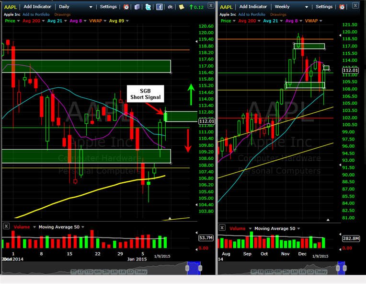The height and width of the screenshot is (284, 366).
Task: Grab left range handle in Weekly navigator
Action: point(338,268)
